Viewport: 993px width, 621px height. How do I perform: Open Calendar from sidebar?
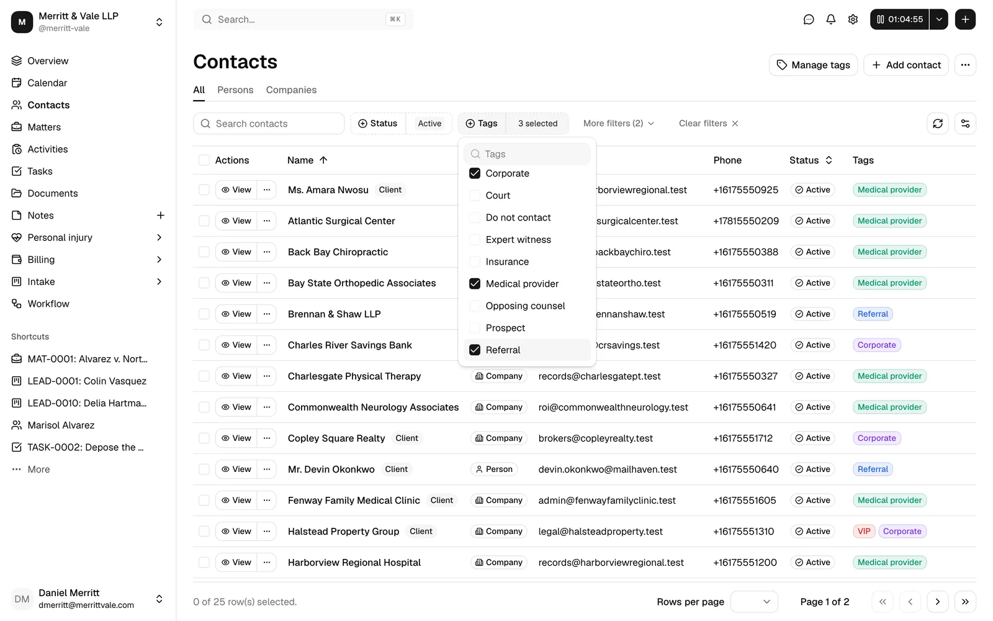(47, 83)
